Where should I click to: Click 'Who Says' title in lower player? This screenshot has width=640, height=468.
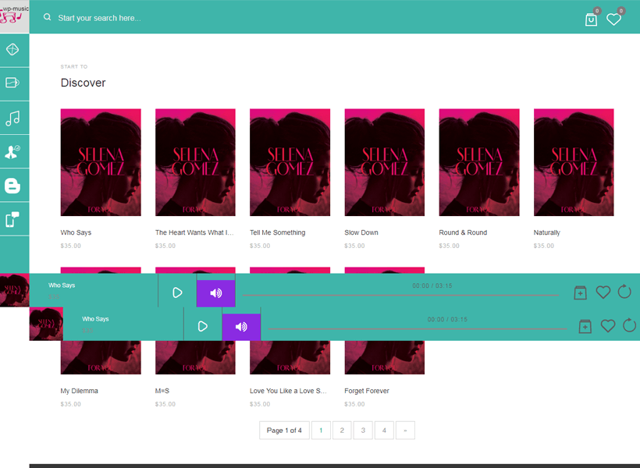tap(95, 319)
